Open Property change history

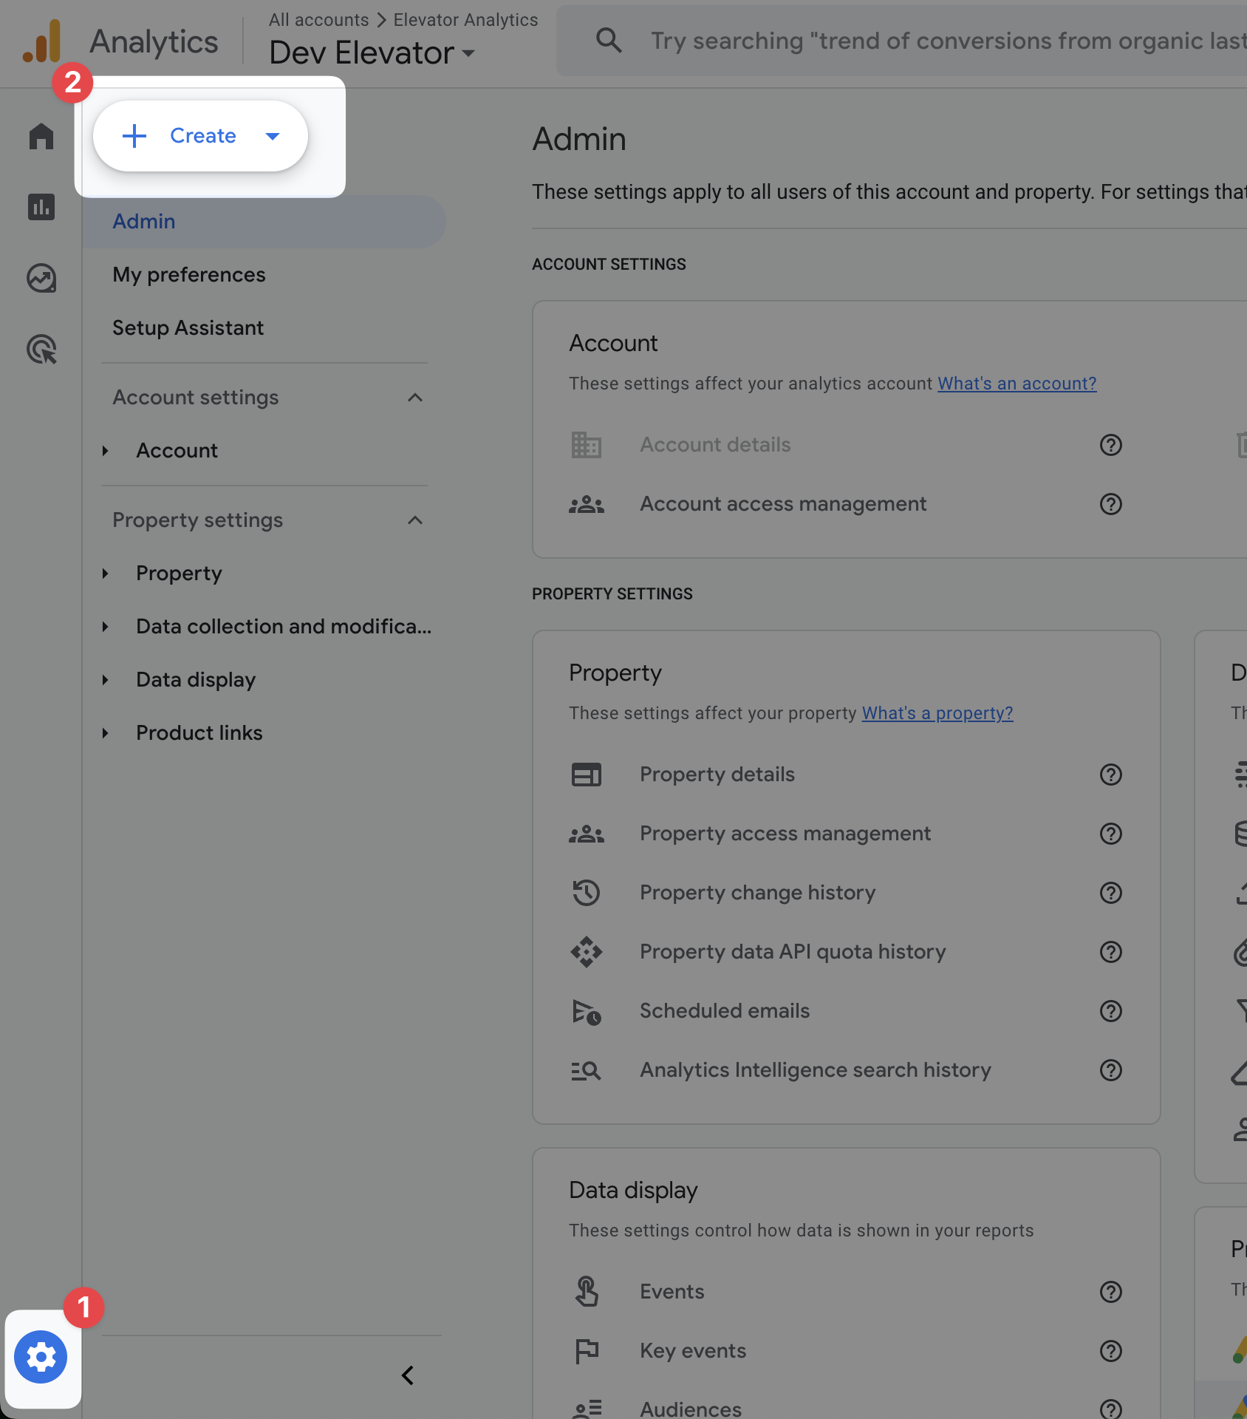pyautogui.click(x=758, y=893)
